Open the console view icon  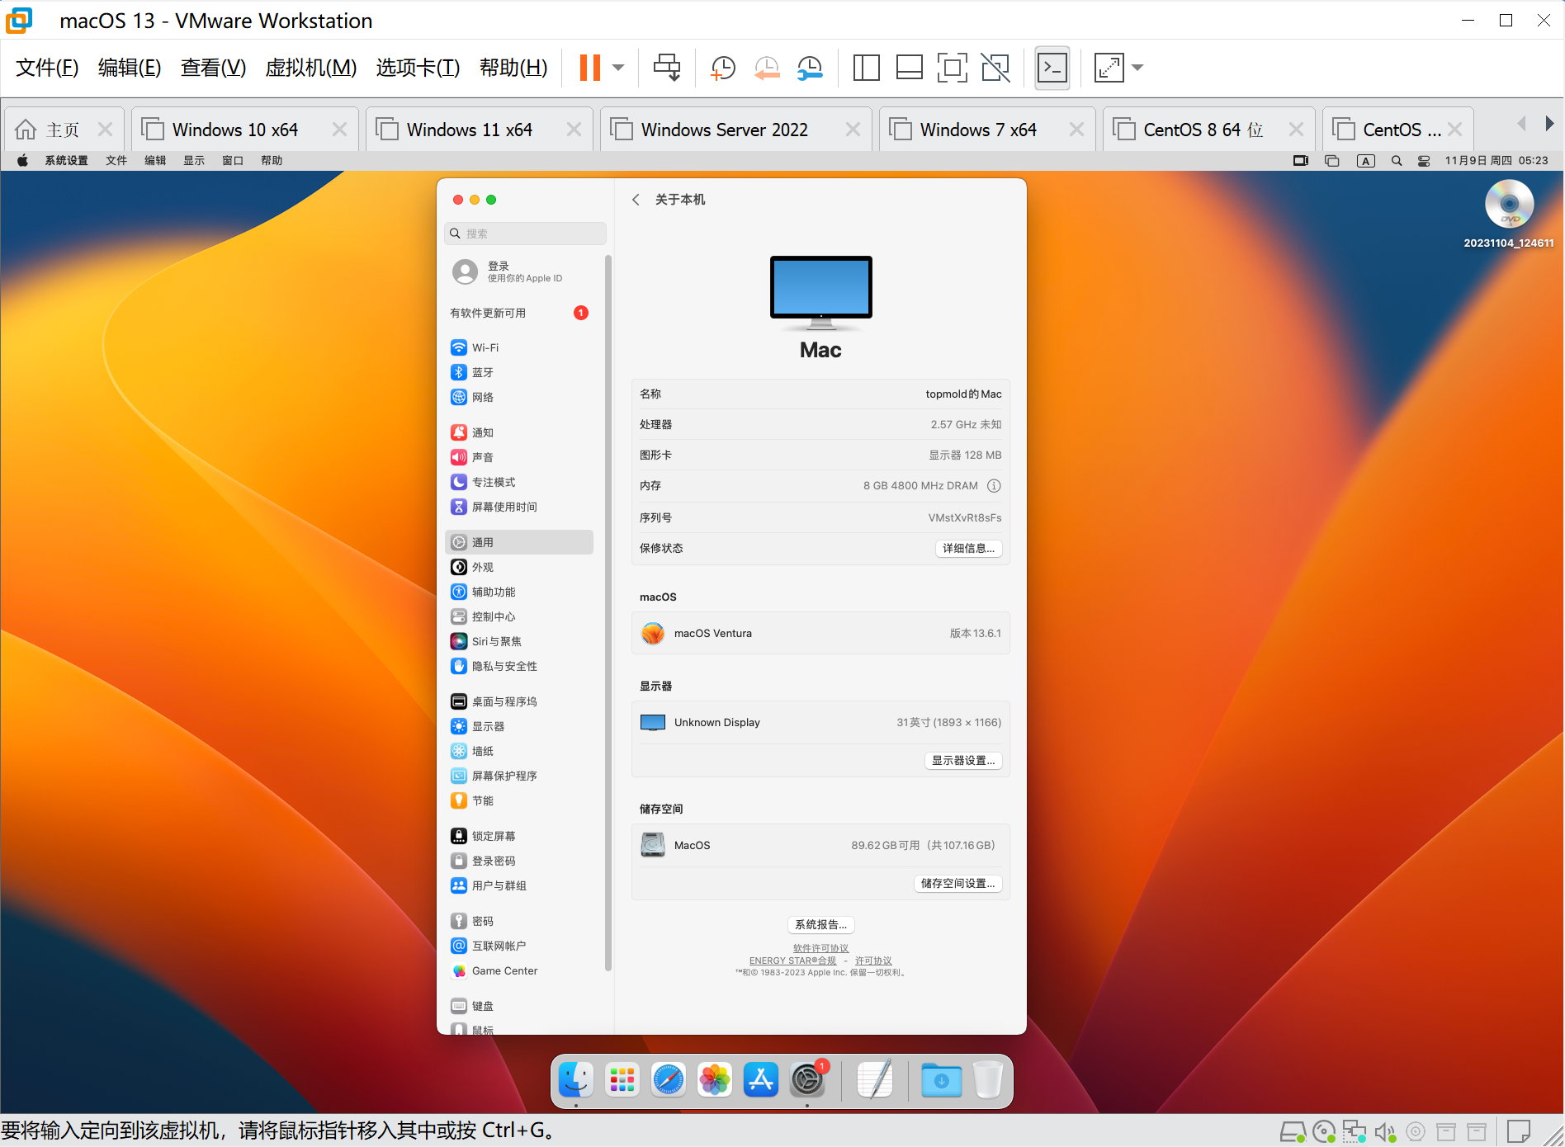pyautogui.click(x=1052, y=68)
